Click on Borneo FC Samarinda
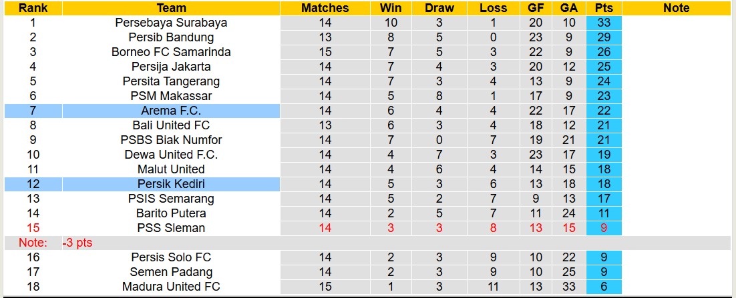 171,52
